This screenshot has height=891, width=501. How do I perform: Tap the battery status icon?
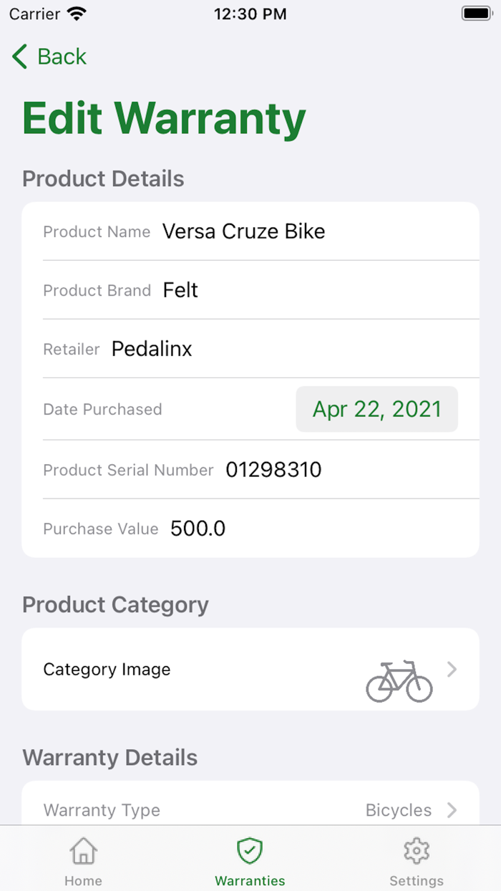point(476,14)
